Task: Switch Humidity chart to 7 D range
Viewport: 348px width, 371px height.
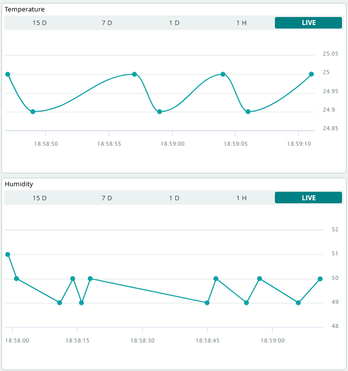Action: pyautogui.click(x=107, y=198)
